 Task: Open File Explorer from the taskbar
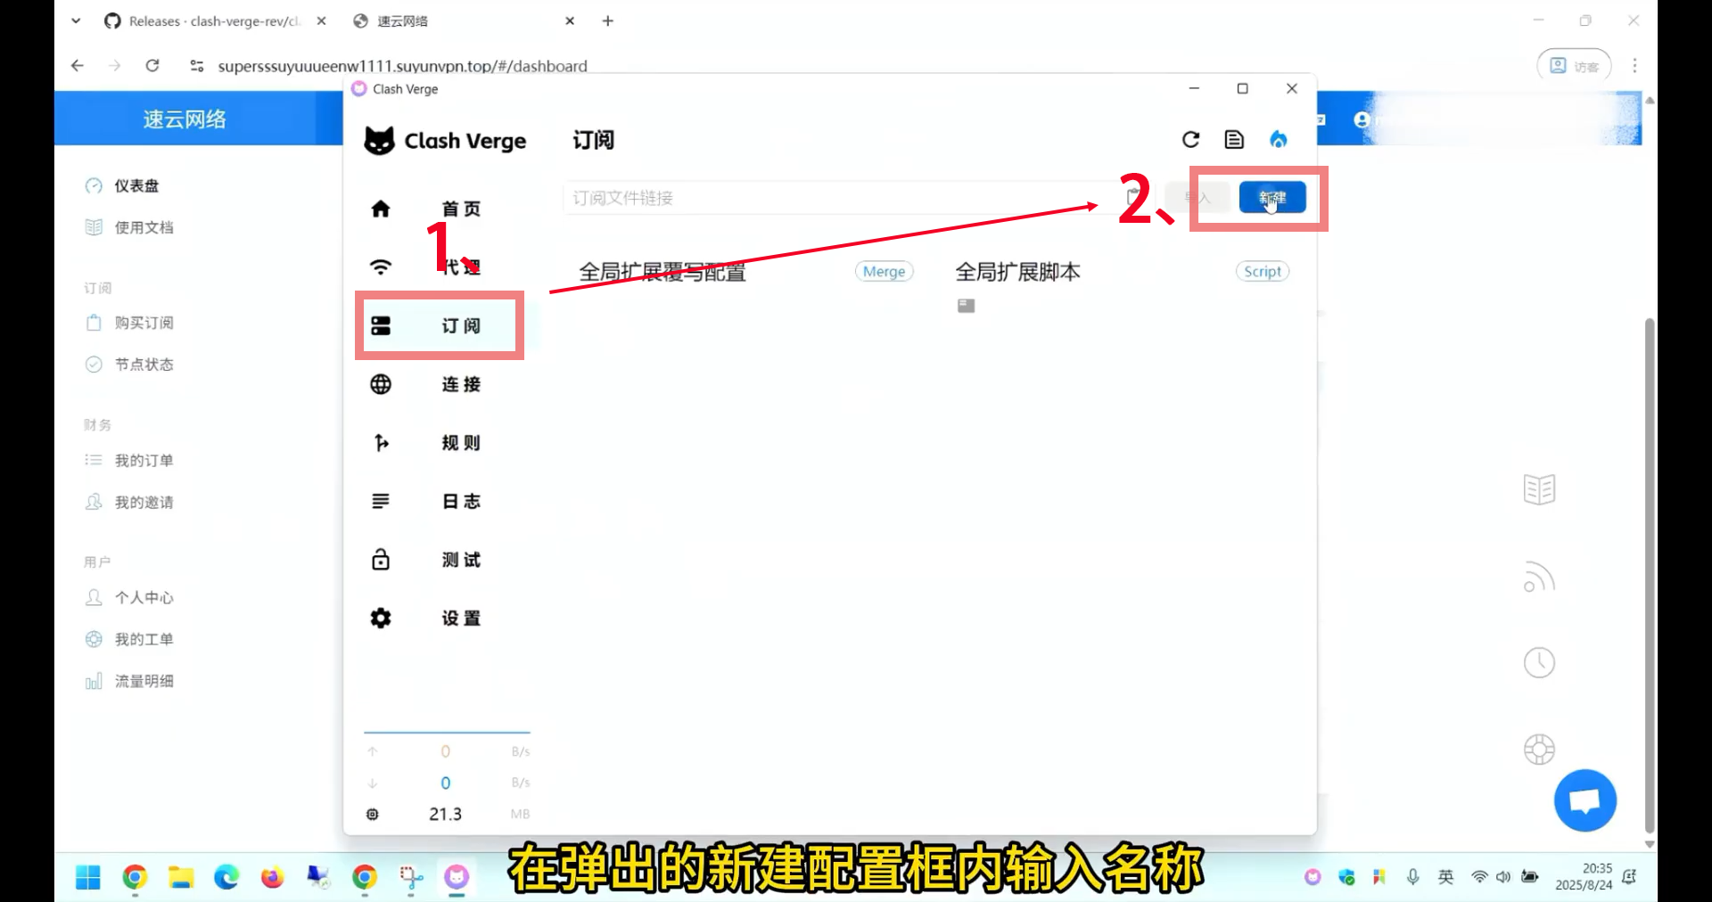(181, 878)
